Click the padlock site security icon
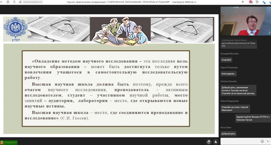The height and width of the screenshot is (145, 271). (20, 2)
